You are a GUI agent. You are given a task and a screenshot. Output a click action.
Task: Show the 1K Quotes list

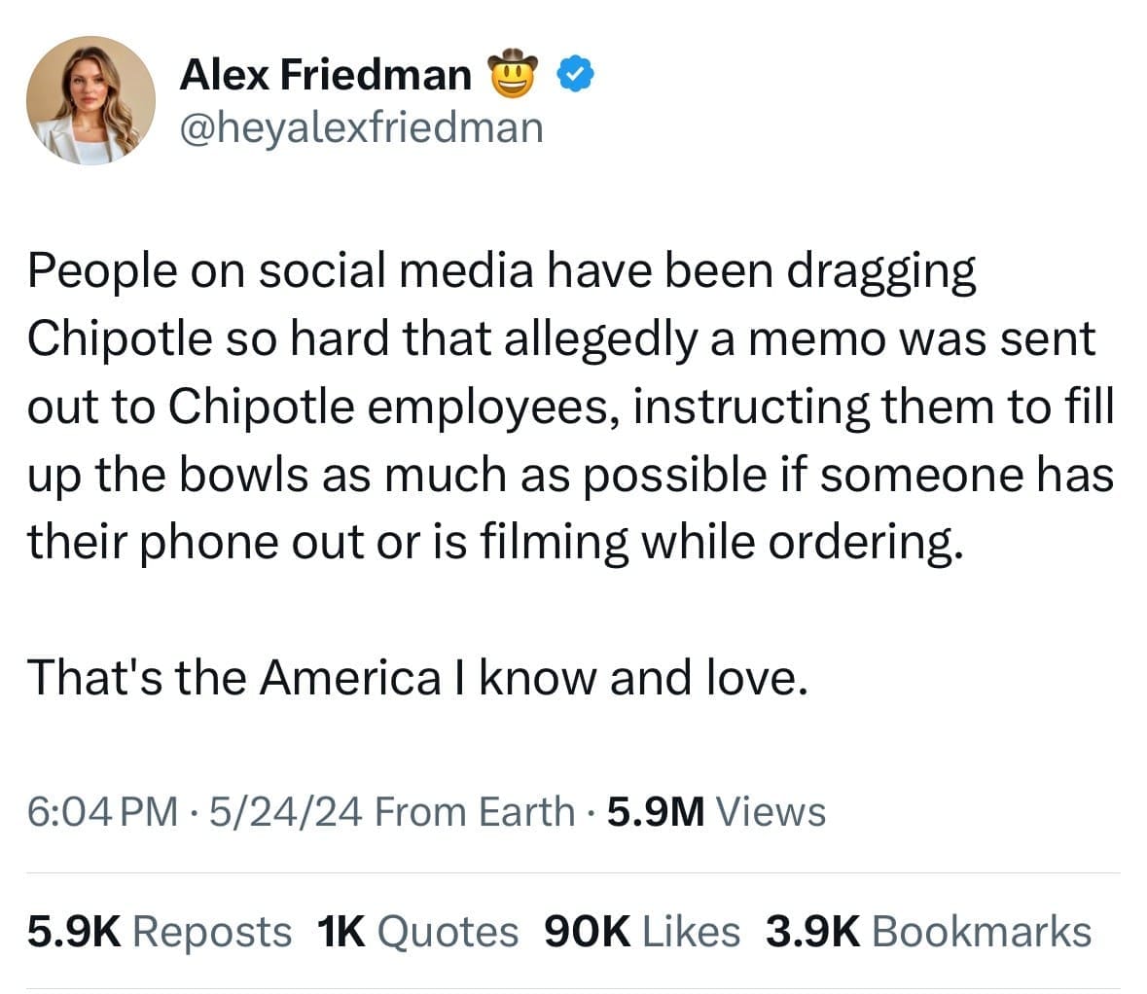tap(417, 931)
